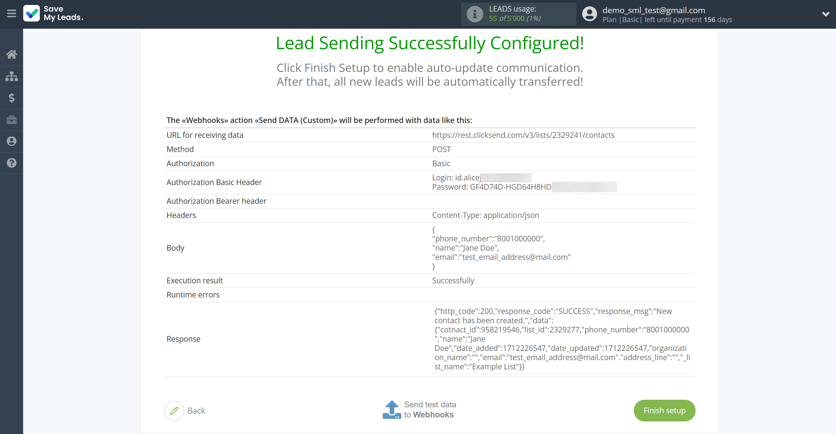Open the connections sitemap icon
This screenshot has width=836, height=434.
[x=12, y=76]
